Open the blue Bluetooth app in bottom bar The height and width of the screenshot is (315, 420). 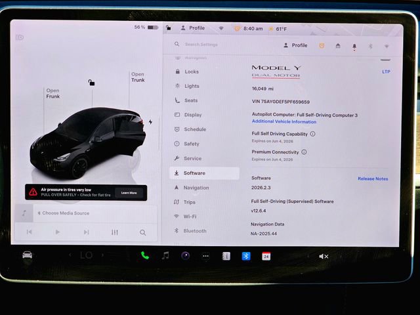click(x=246, y=257)
